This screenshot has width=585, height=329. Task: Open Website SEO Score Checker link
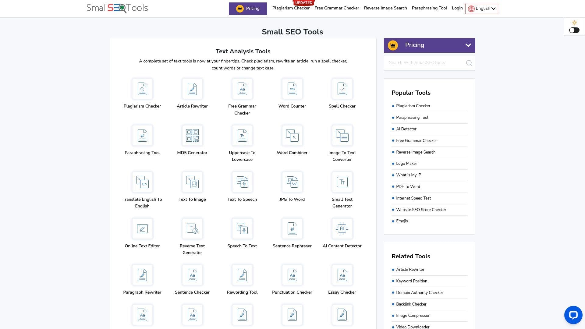tap(421, 210)
